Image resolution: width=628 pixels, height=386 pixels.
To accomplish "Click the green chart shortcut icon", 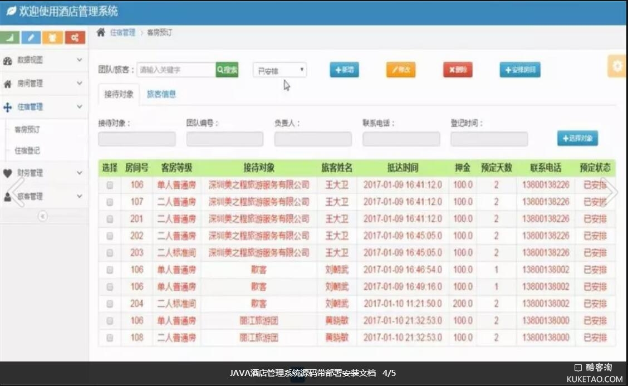I will [x=10, y=38].
